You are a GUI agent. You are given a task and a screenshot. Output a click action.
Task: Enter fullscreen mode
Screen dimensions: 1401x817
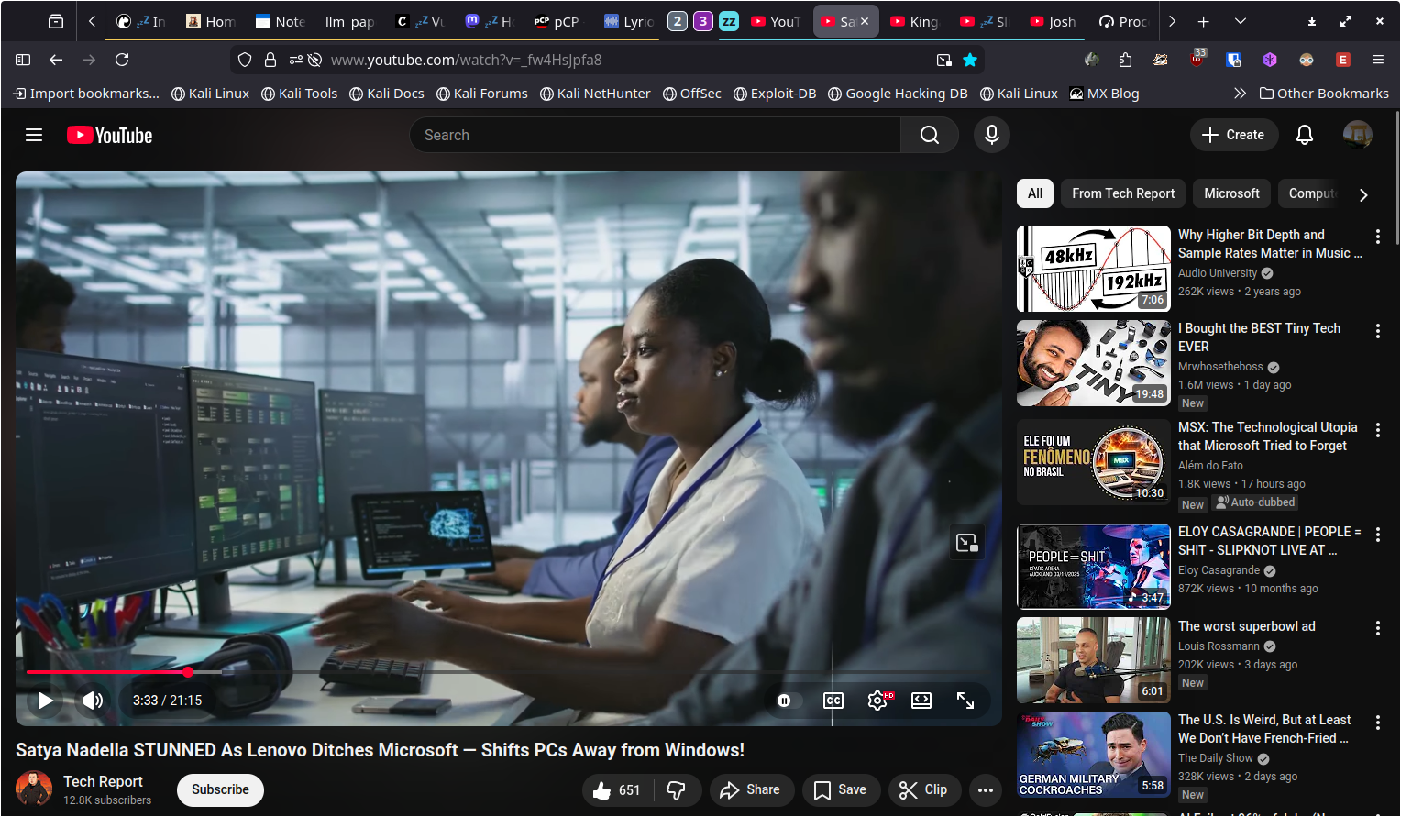pos(965,701)
